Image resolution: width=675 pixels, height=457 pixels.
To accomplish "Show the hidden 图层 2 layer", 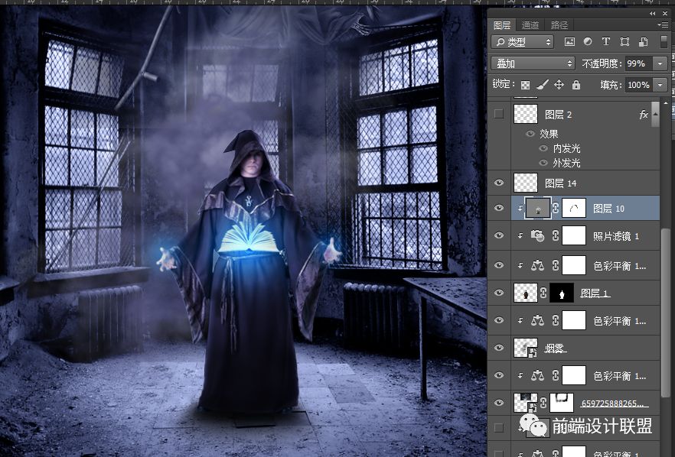I will [499, 114].
